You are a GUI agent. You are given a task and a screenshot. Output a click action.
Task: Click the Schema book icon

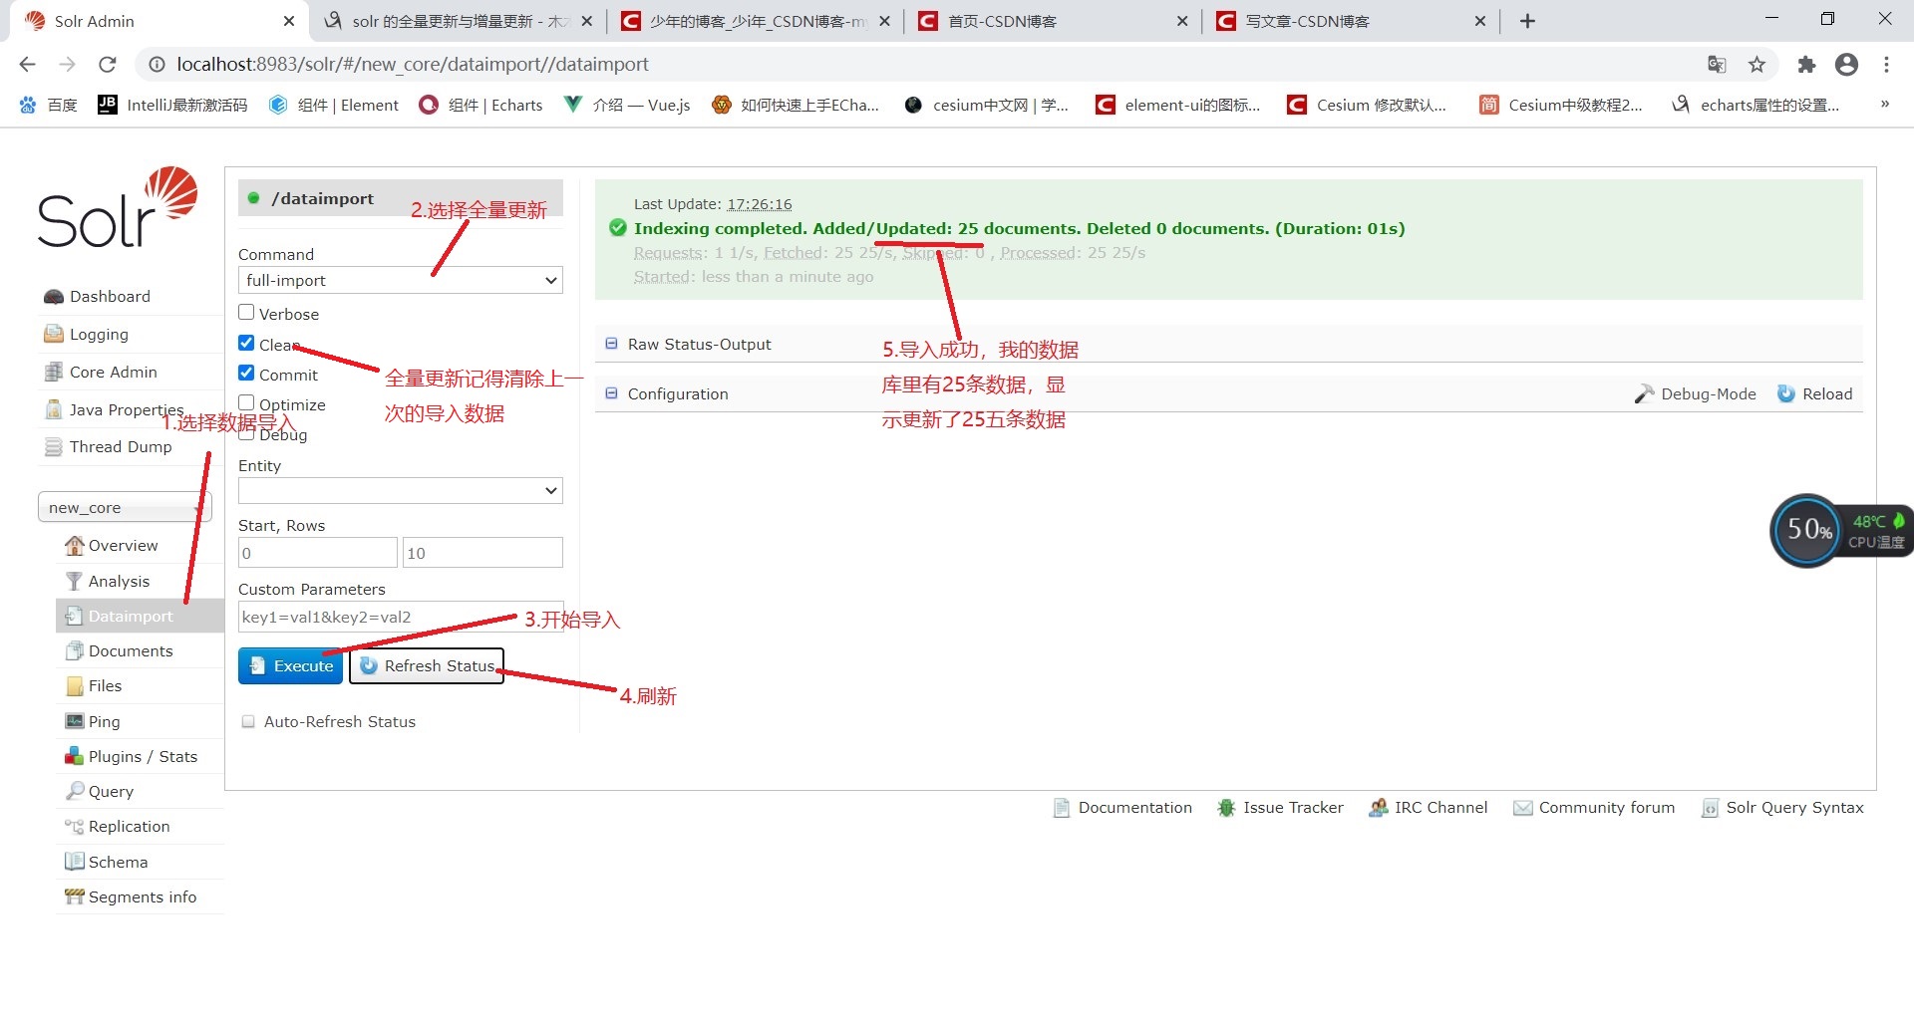(74, 863)
